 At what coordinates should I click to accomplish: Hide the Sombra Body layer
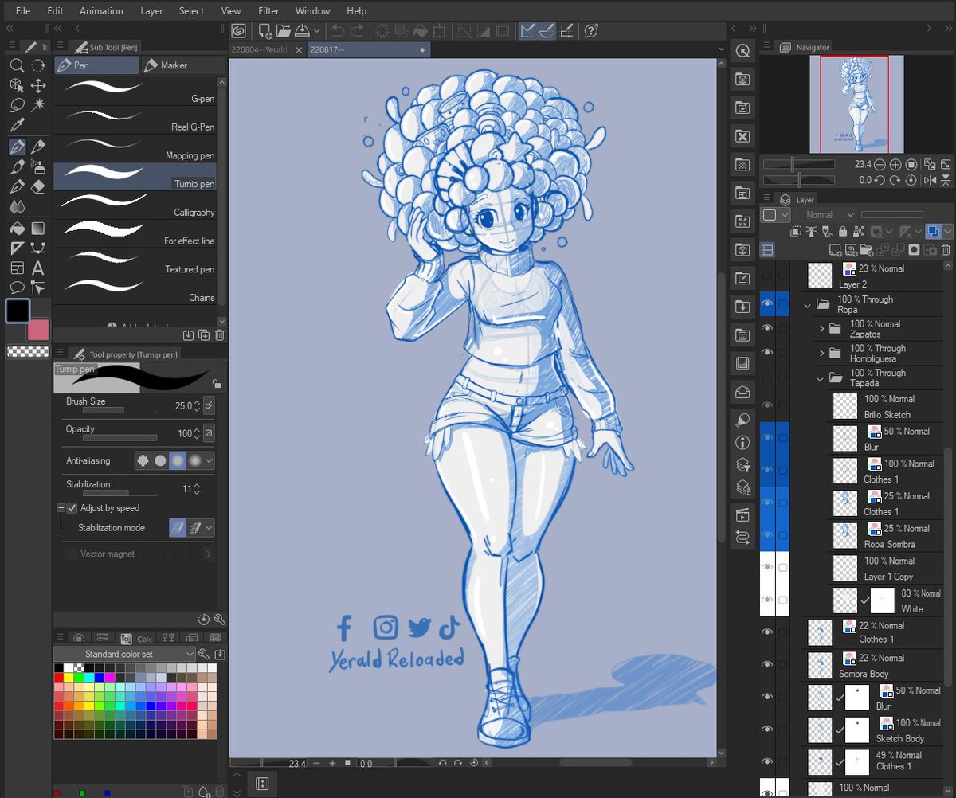click(767, 664)
